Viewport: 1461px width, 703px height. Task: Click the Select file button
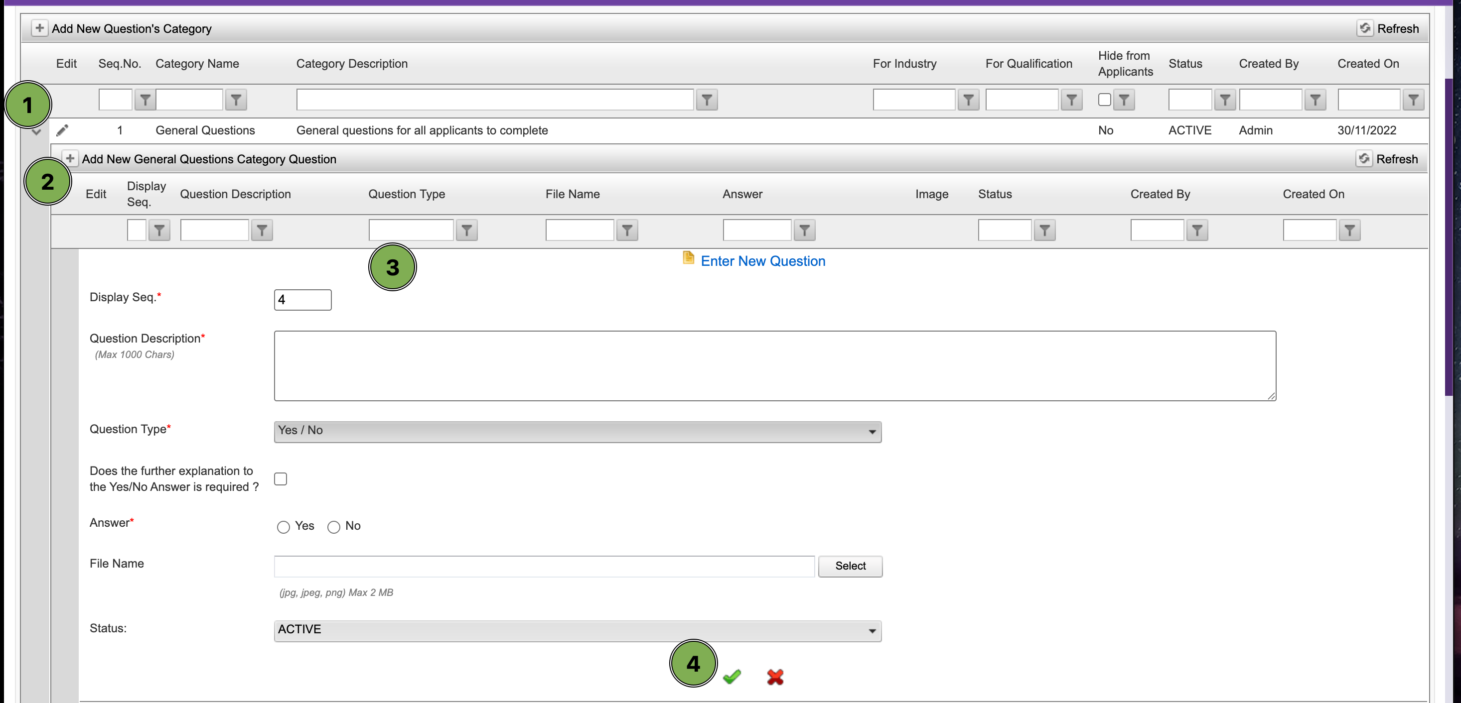(850, 566)
